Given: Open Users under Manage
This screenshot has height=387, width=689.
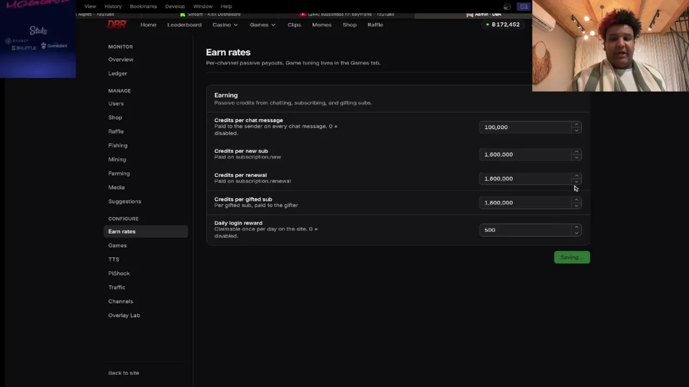Looking at the screenshot, I should click(116, 104).
